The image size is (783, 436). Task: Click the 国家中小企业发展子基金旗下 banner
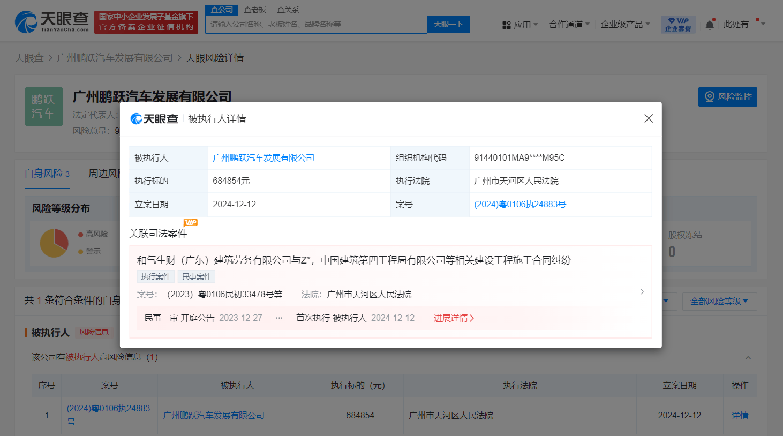click(146, 22)
